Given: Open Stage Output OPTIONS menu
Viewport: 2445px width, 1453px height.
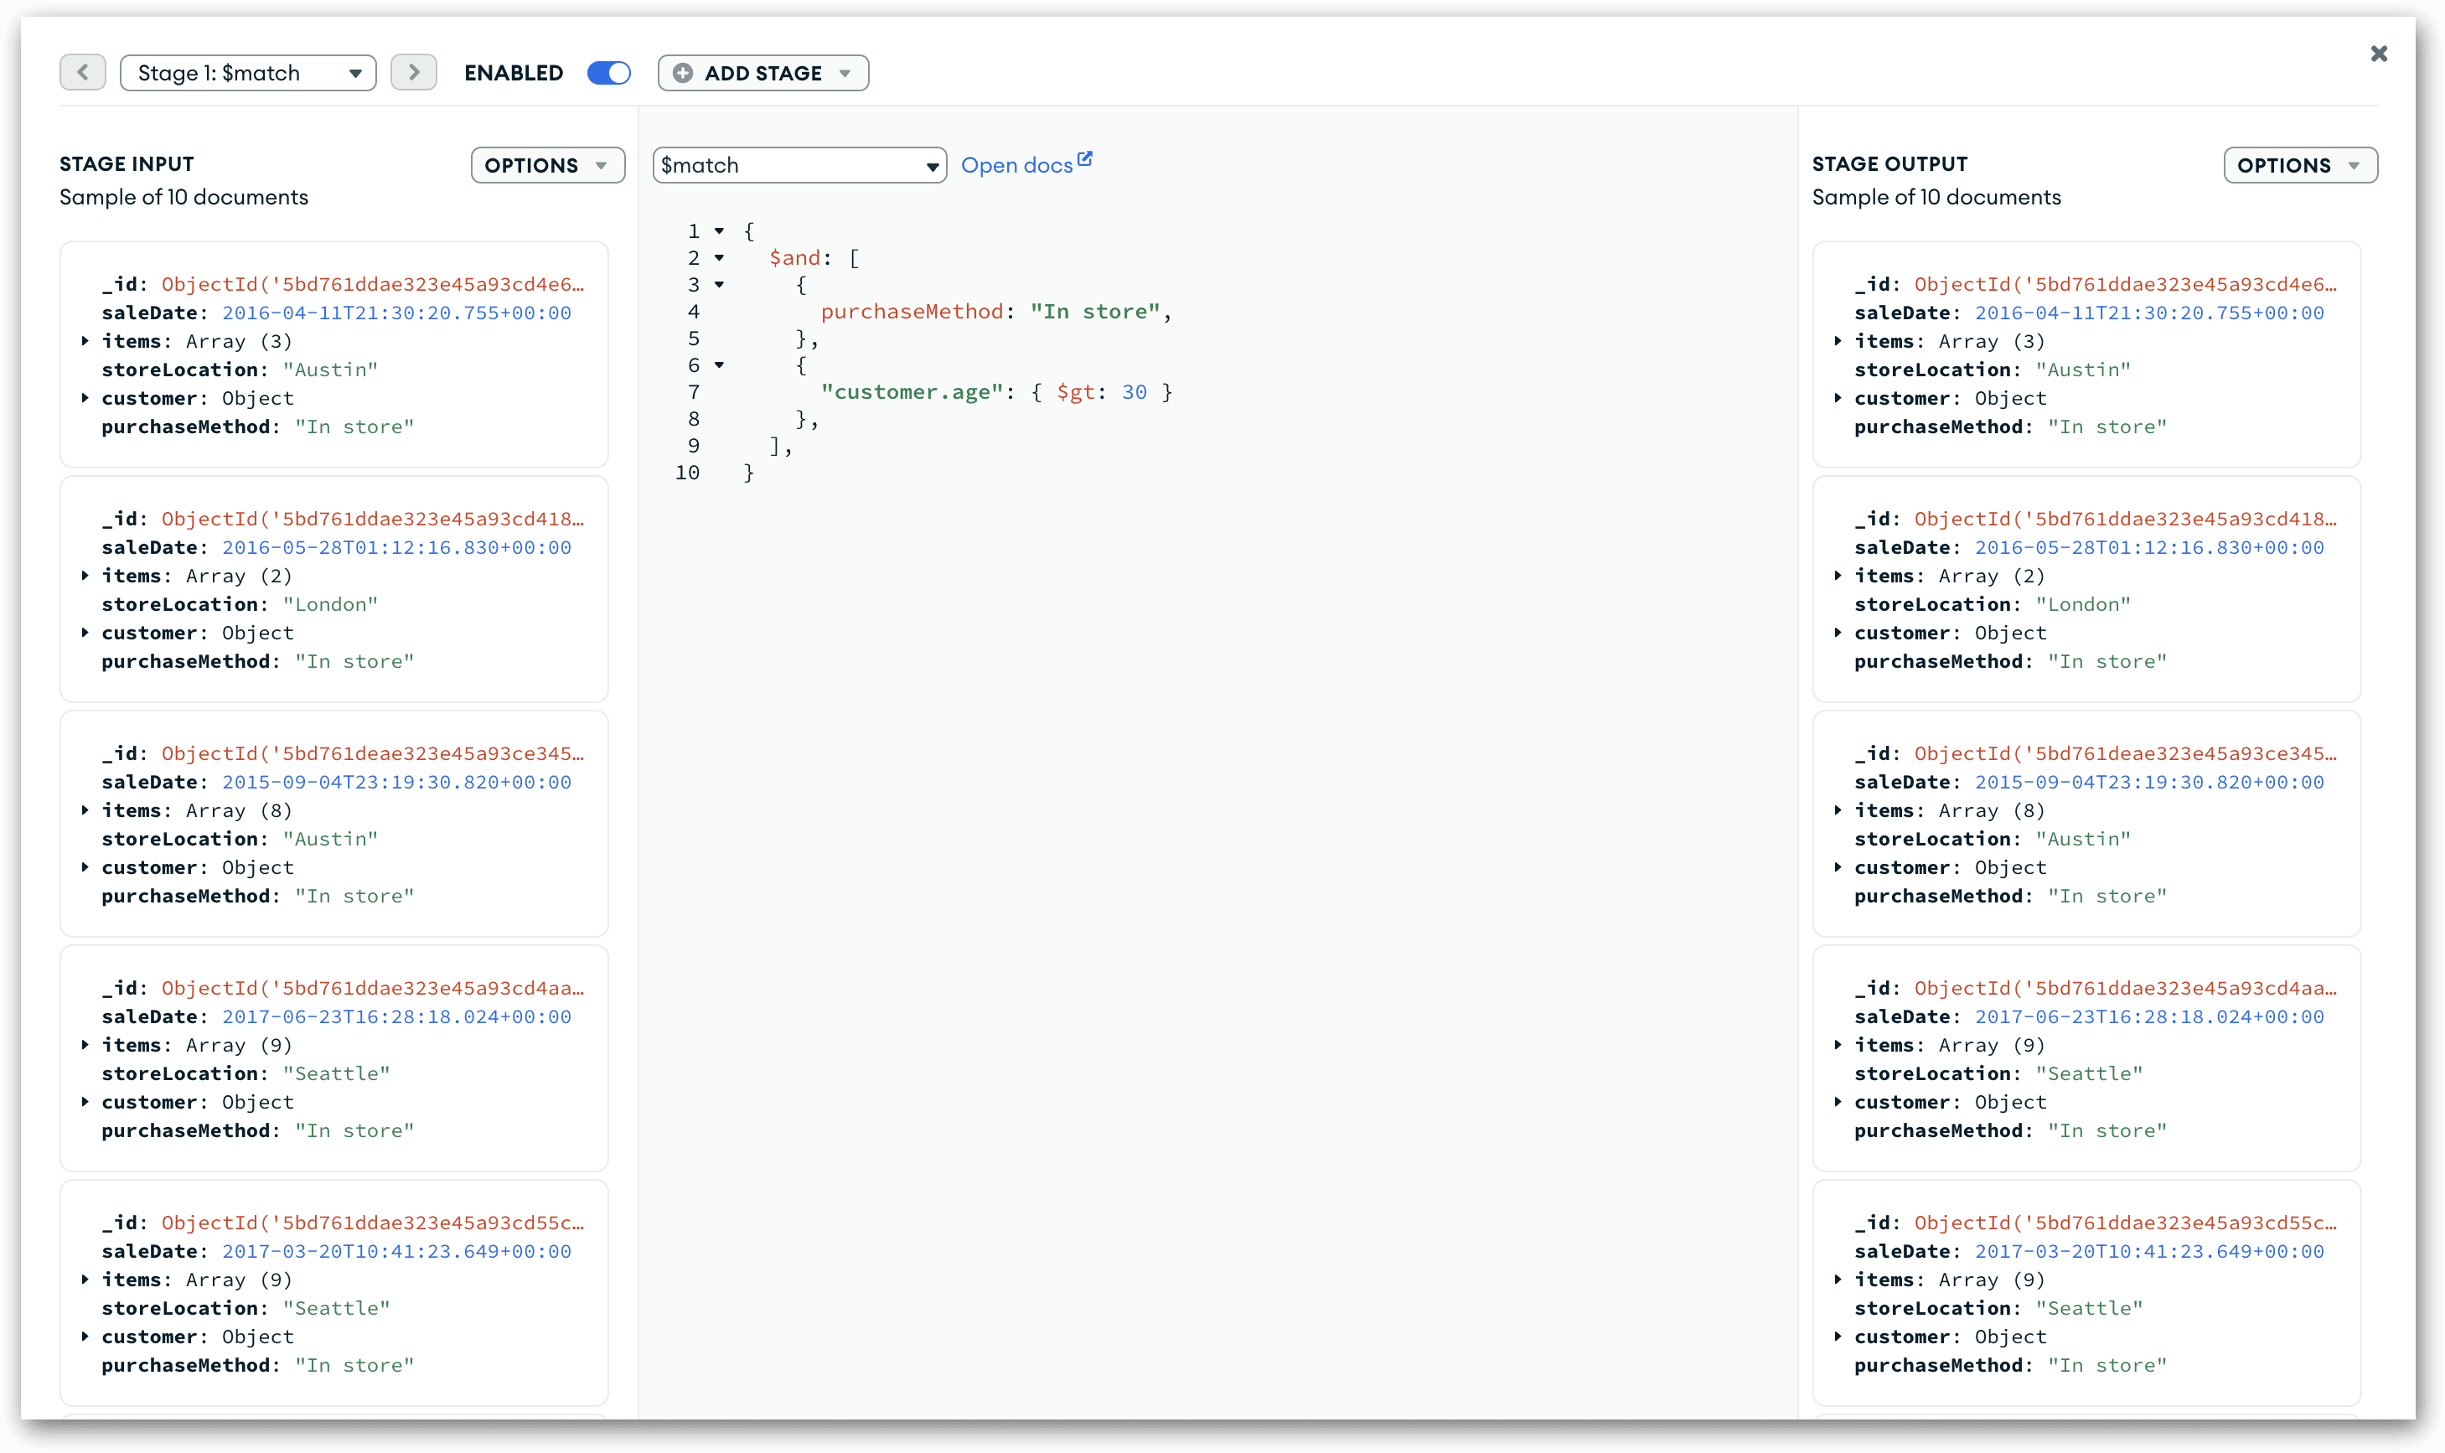Looking at the screenshot, I should (x=2299, y=165).
